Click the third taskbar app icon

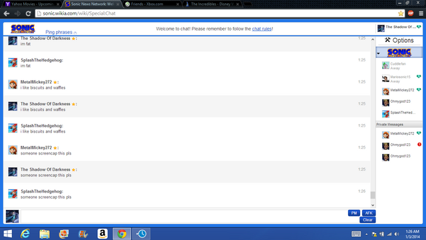[64, 234]
